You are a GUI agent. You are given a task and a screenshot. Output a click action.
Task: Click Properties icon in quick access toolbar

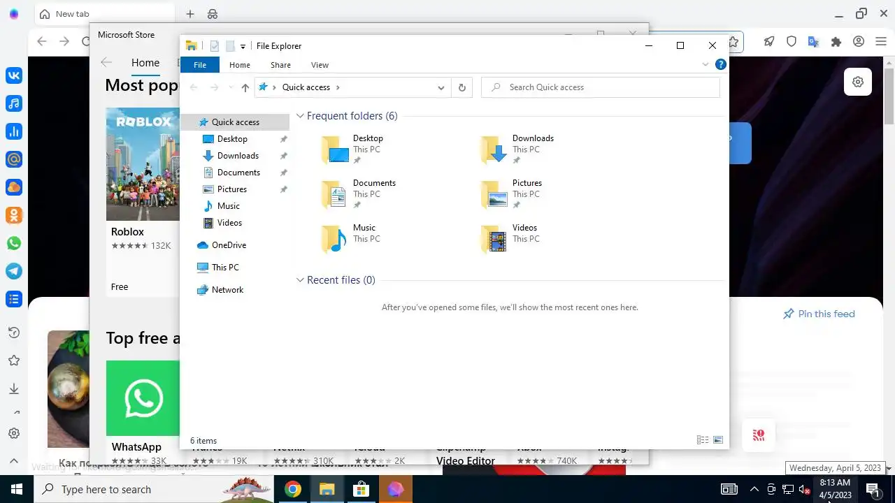point(214,46)
